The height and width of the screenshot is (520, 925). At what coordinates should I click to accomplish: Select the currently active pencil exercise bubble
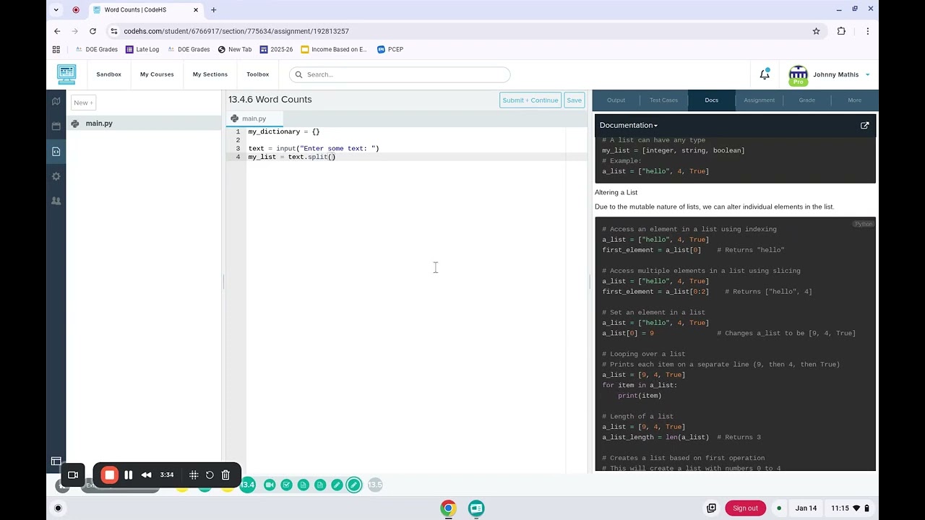coord(353,485)
